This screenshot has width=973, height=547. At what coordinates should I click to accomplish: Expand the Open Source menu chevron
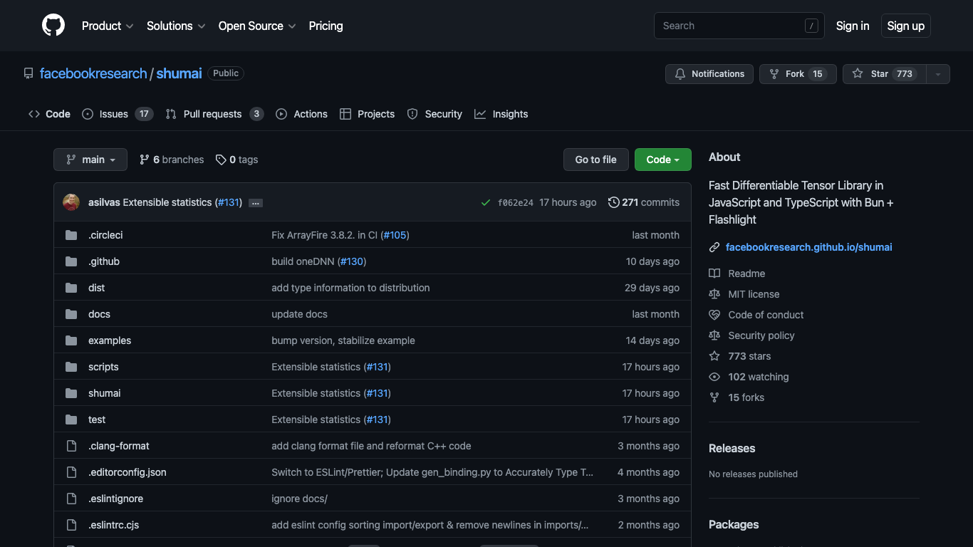293,26
